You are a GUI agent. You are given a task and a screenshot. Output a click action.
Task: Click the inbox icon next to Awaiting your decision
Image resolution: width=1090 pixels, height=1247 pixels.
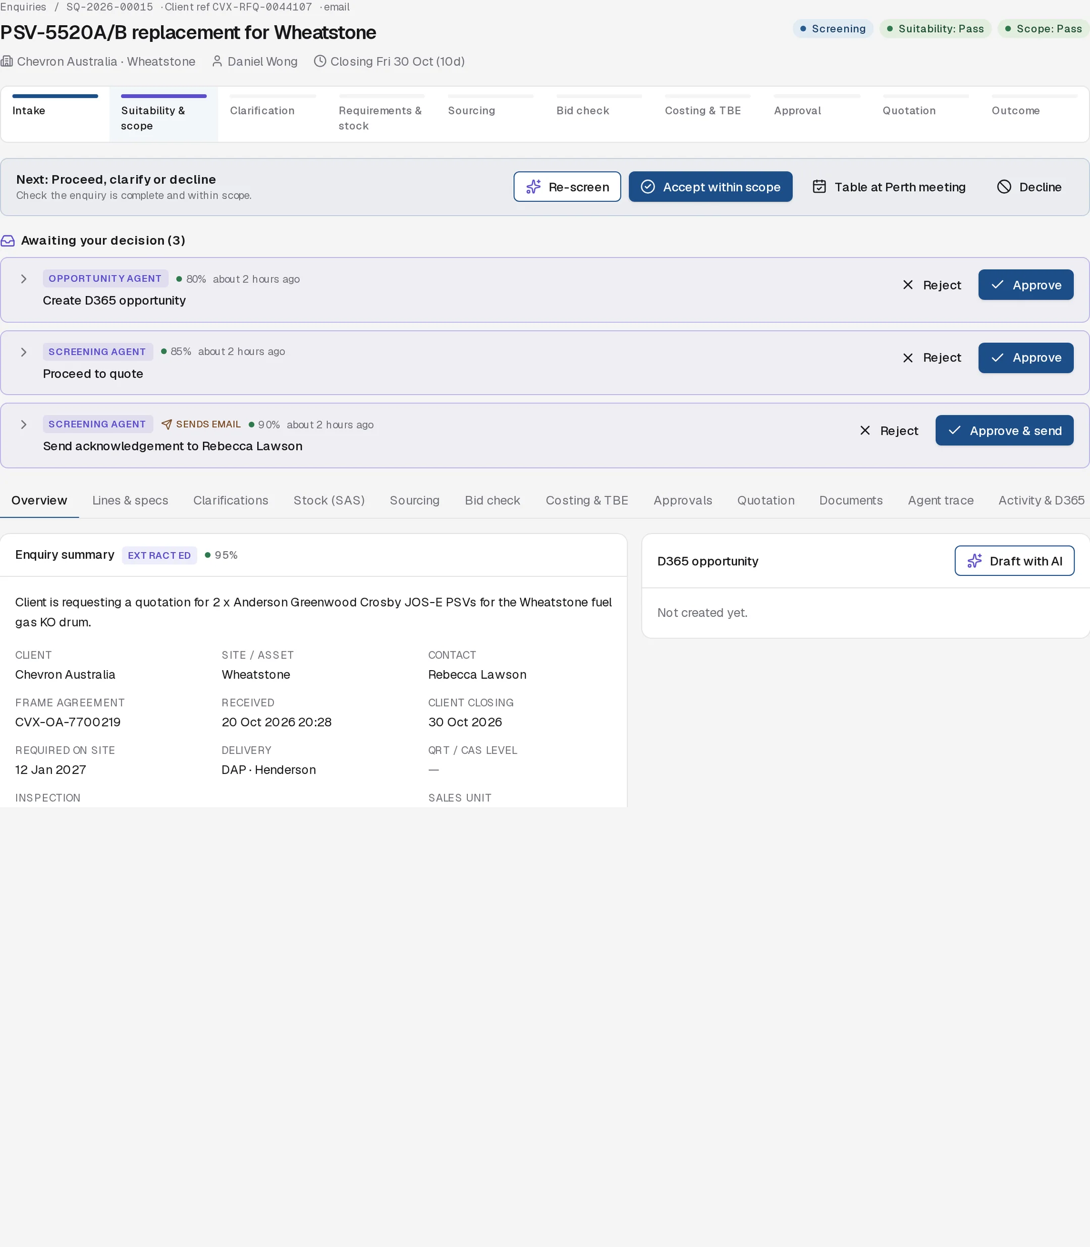(7, 241)
